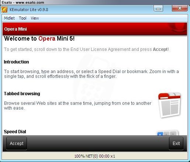Accept the Opera Mini license agreement
Screen dimensions: 190x162
click(x=17, y=144)
